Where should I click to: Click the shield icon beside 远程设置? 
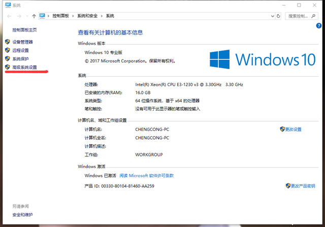pyautogui.click(x=8, y=50)
